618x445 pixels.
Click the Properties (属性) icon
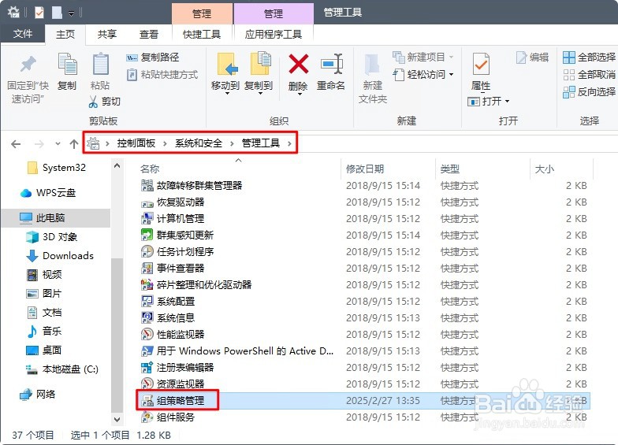(x=481, y=65)
